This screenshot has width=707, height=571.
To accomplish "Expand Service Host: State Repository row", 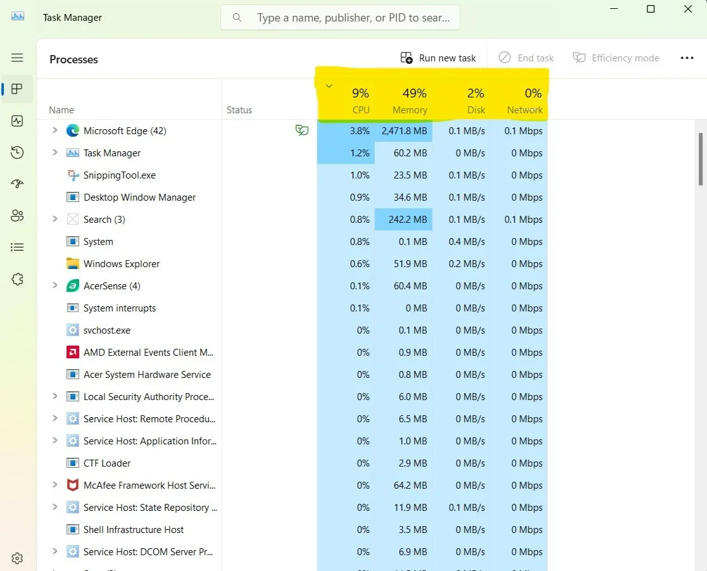I will point(55,506).
